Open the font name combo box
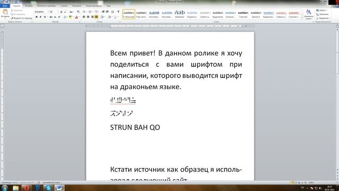This screenshot has width=339, height=191. 41,12
